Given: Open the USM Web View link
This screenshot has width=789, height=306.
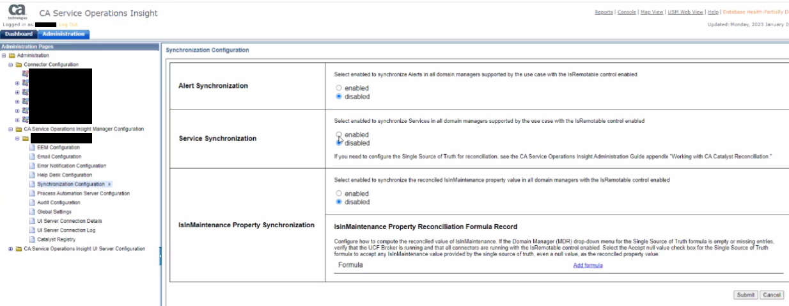Looking at the screenshot, I should coord(685,12).
